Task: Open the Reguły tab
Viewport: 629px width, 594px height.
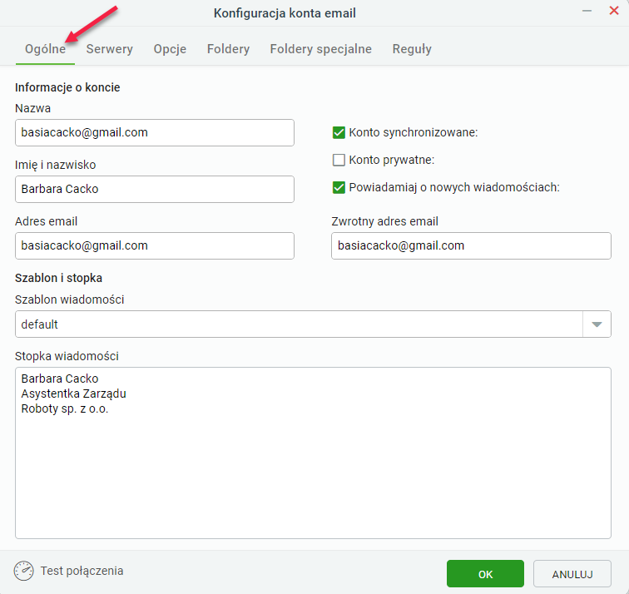Action: coord(412,49)
